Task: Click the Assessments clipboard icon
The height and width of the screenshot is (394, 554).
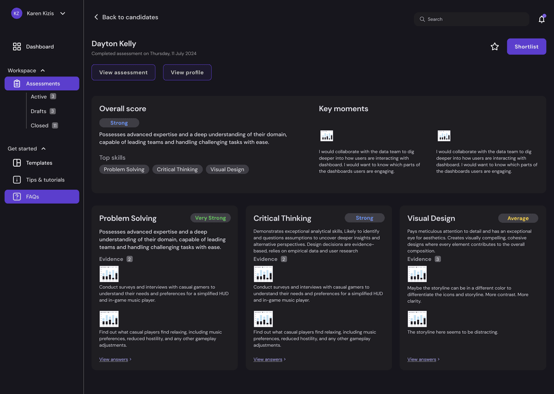Action: (x=17, y=84)
